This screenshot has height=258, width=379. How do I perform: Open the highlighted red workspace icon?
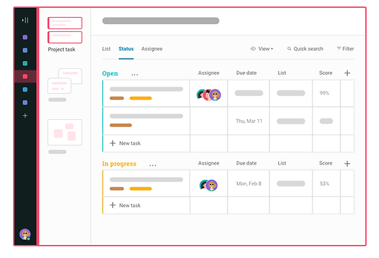pyautogui.click(x=25, y=76)
